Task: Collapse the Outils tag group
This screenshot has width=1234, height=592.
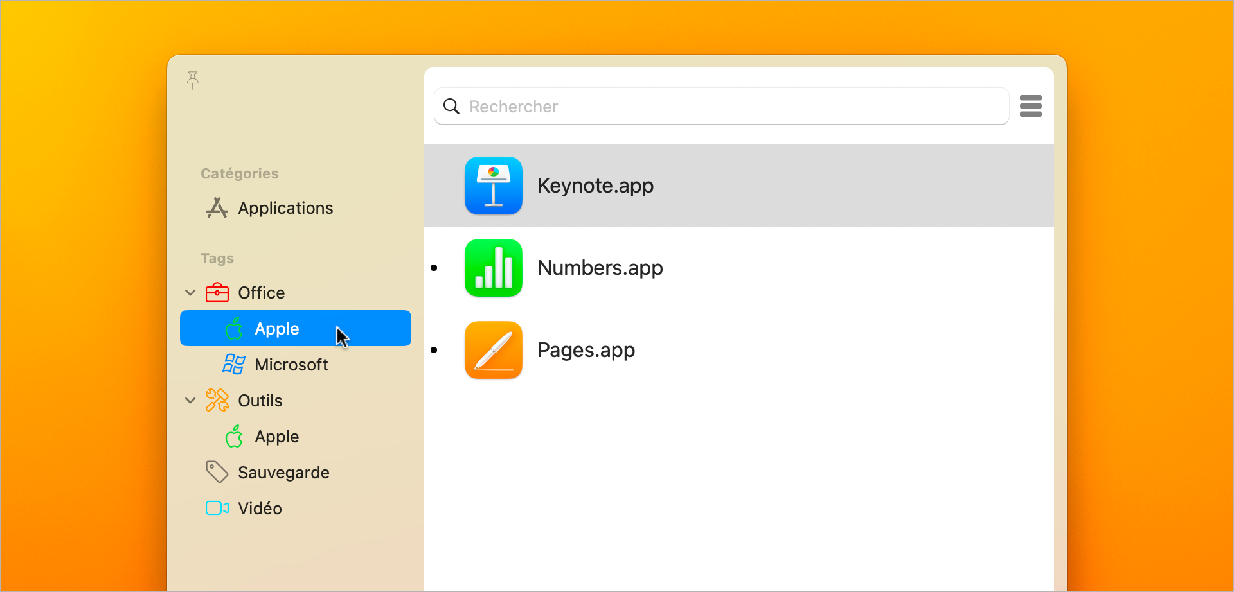Action: tap(190, 401)
